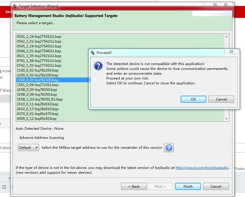The width and height of the screenshot is (245, 197).
Task: Click the wizard's bottom Cancel button
Action: [x=216, y=186]
